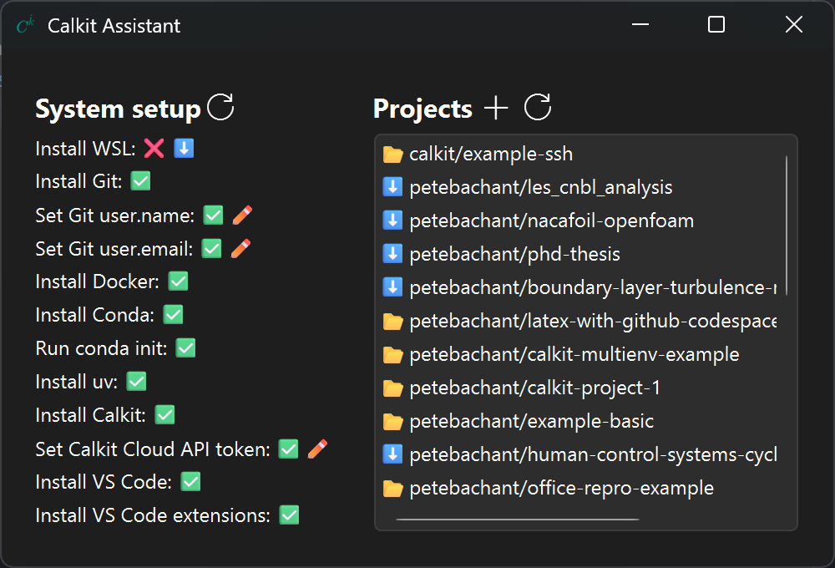Select petebachant/les_cnbl_analysis project text
The height and width of the screenshot is (568, 835).
(x=541, y=187)
